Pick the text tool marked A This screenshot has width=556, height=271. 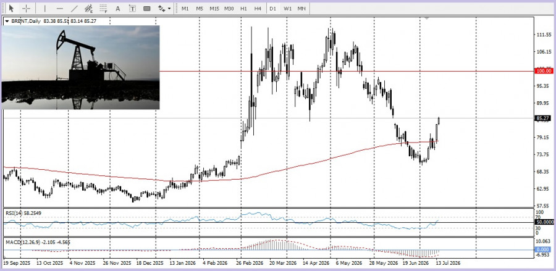118,9
